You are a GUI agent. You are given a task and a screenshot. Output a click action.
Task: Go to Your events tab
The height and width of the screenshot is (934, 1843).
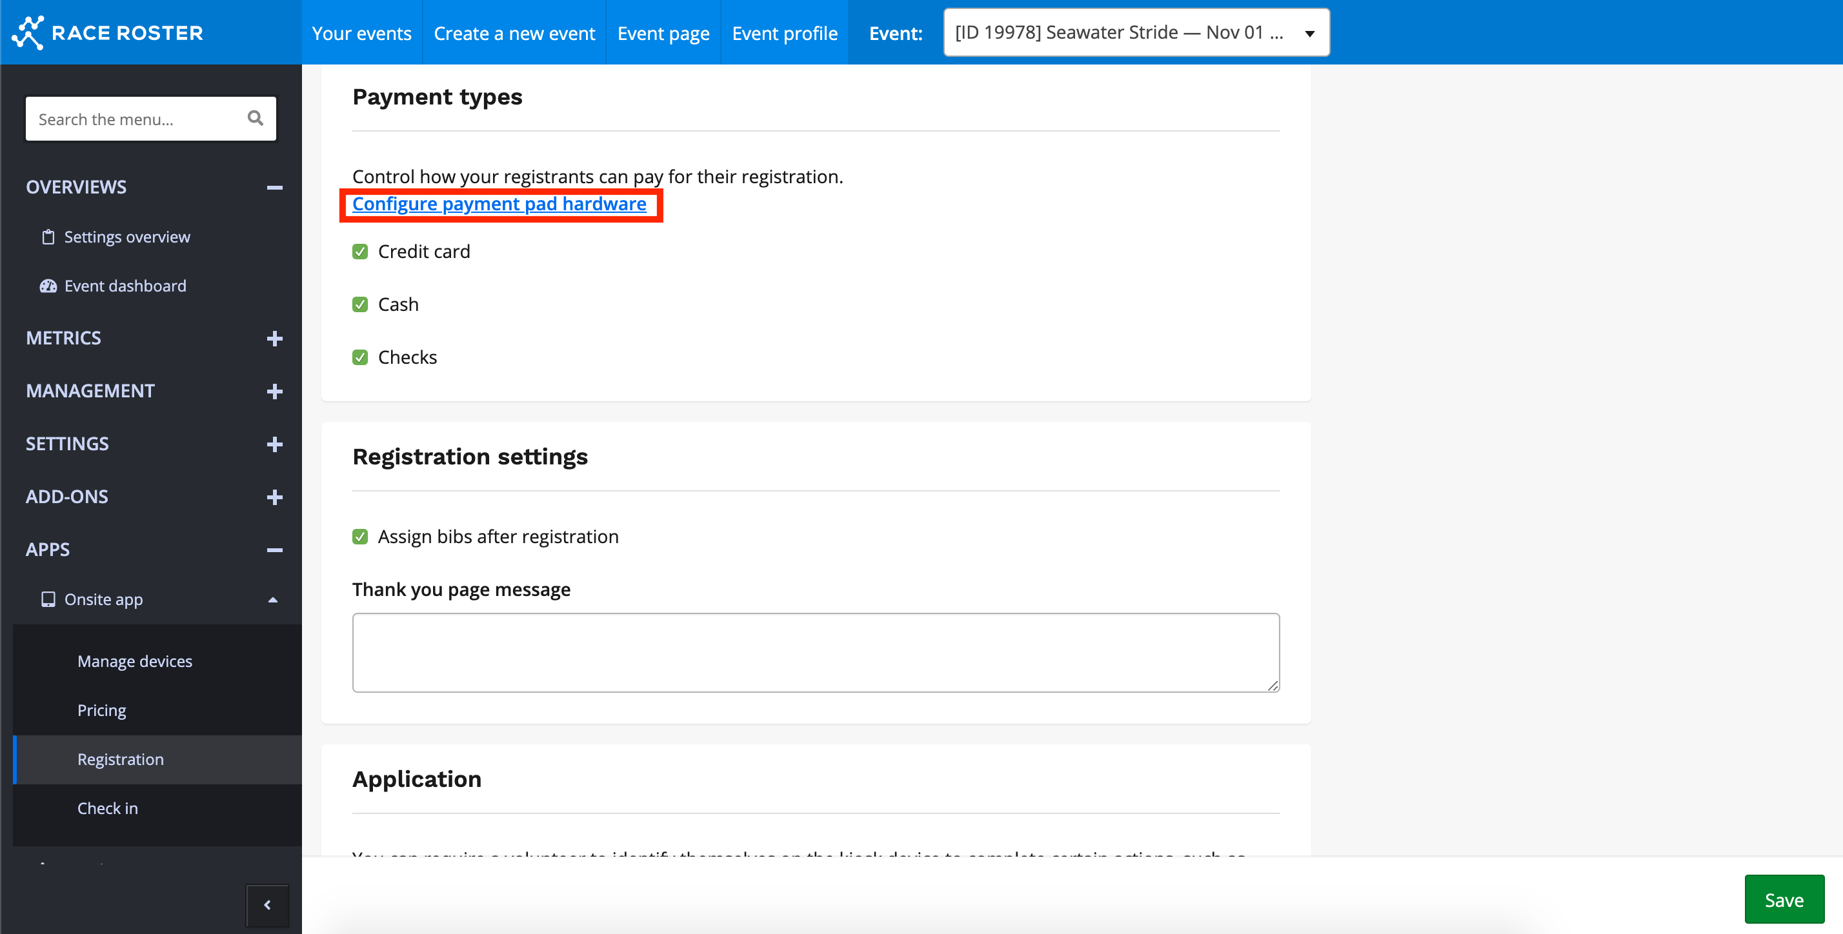pyautogui.click(x=361, y=33)
